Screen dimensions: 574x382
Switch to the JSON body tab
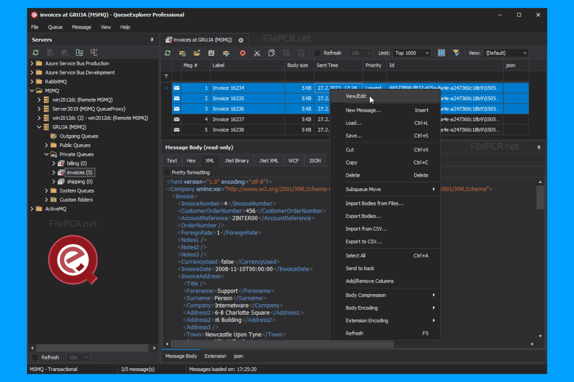click(315, 161)
